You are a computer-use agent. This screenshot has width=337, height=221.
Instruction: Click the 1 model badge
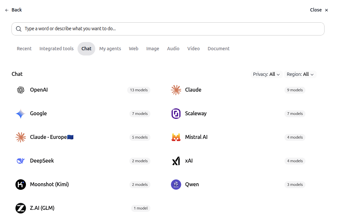pyautogui.click(x=141, y=208)
